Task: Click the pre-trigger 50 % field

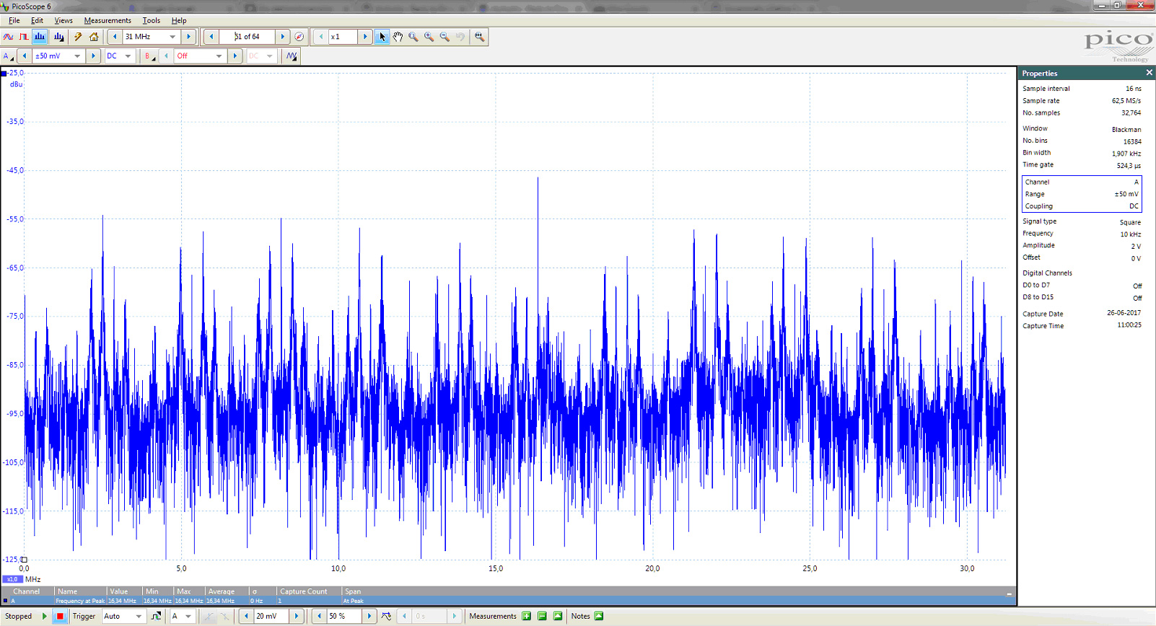Action: (344, 617)
